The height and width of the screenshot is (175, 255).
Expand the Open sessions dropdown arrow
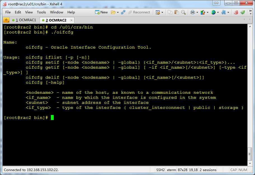tap(118, 12)
